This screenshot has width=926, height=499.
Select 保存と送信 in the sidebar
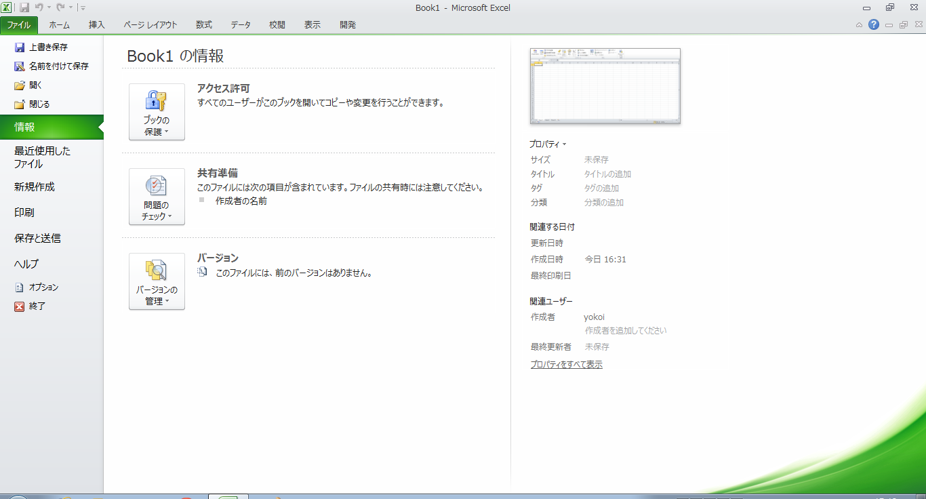pyautogui.click(x=37, y=239)
